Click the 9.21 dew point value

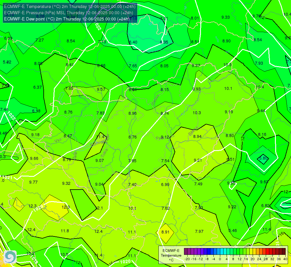198,160
